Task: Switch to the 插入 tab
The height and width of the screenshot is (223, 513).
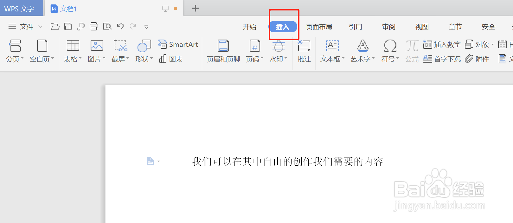Action: click(x=283, y=27)
